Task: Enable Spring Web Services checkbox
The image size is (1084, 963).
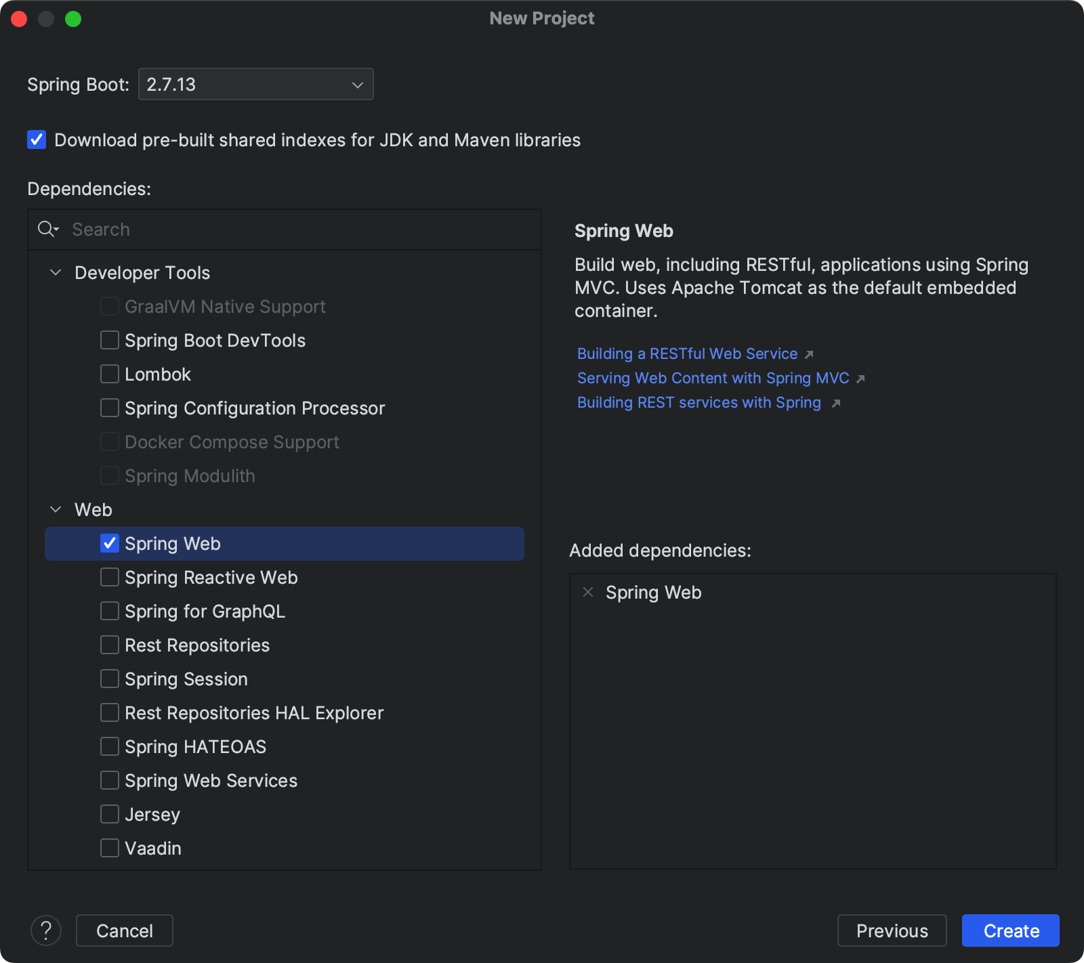Action: pyautogui.click(x=110, y=780)
